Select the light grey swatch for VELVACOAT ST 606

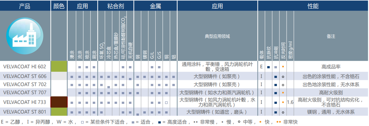59,76
